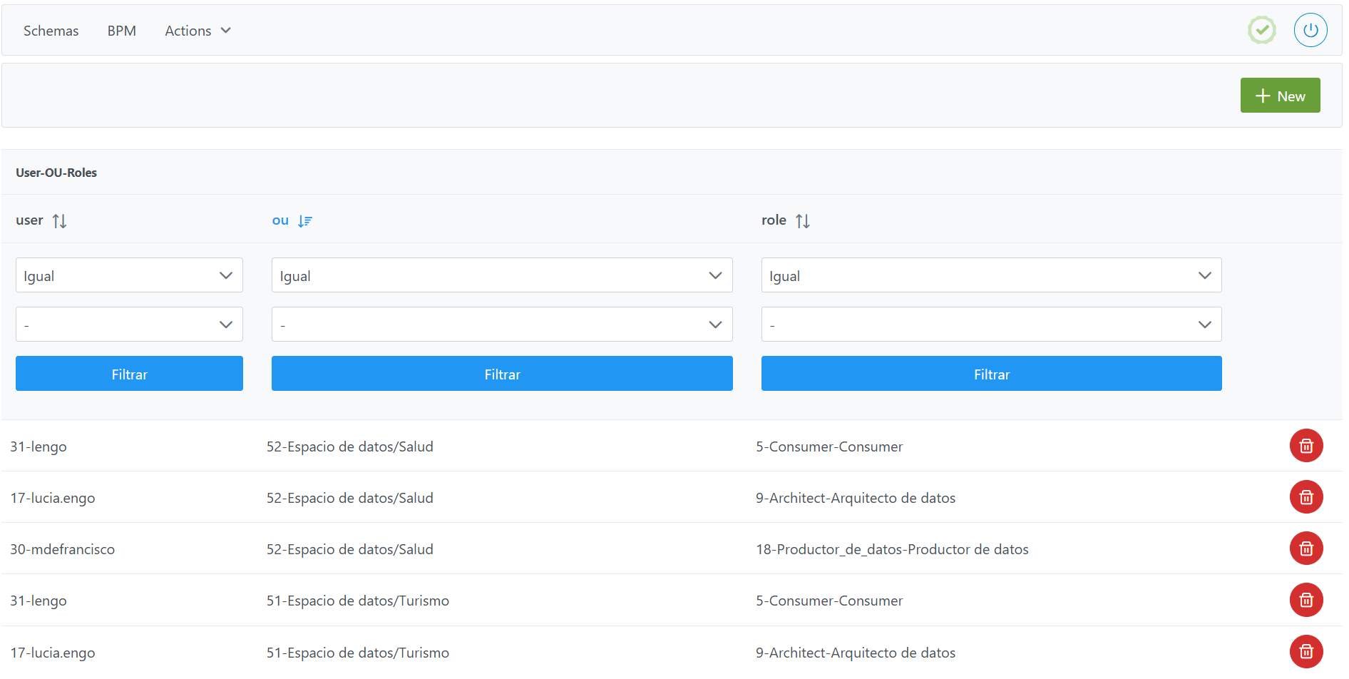Open the user operator Igual dropdown
The width and height of the screenshot is (1349, 679).
click(x=129, y=275)
